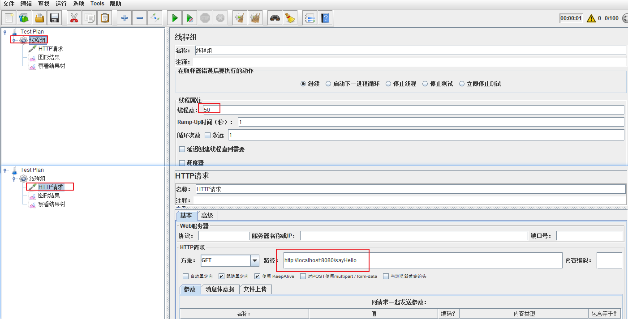The image size is (628, 319).
Task: Click the Cut scissors toolbar icon
Action: click(74, 18)
